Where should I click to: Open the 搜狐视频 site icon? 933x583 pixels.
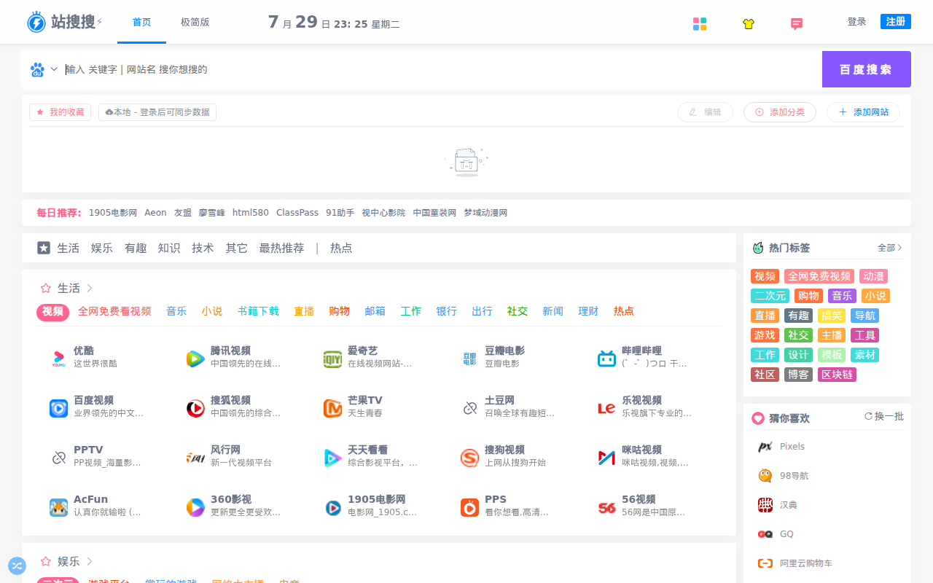tap(195, 408)
